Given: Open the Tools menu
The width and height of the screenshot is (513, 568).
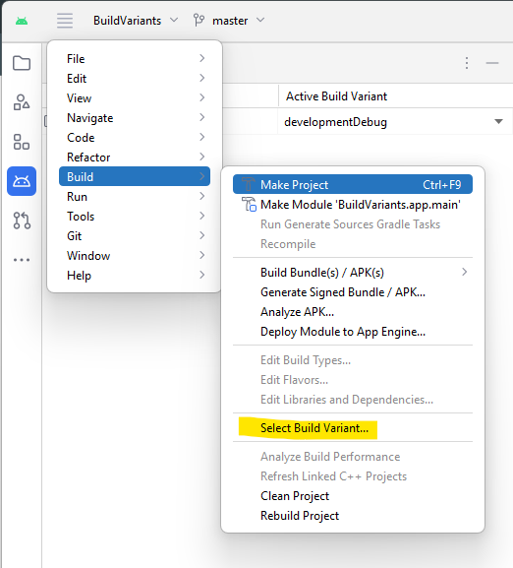Looking at the screenshot, I should [135, 217].
